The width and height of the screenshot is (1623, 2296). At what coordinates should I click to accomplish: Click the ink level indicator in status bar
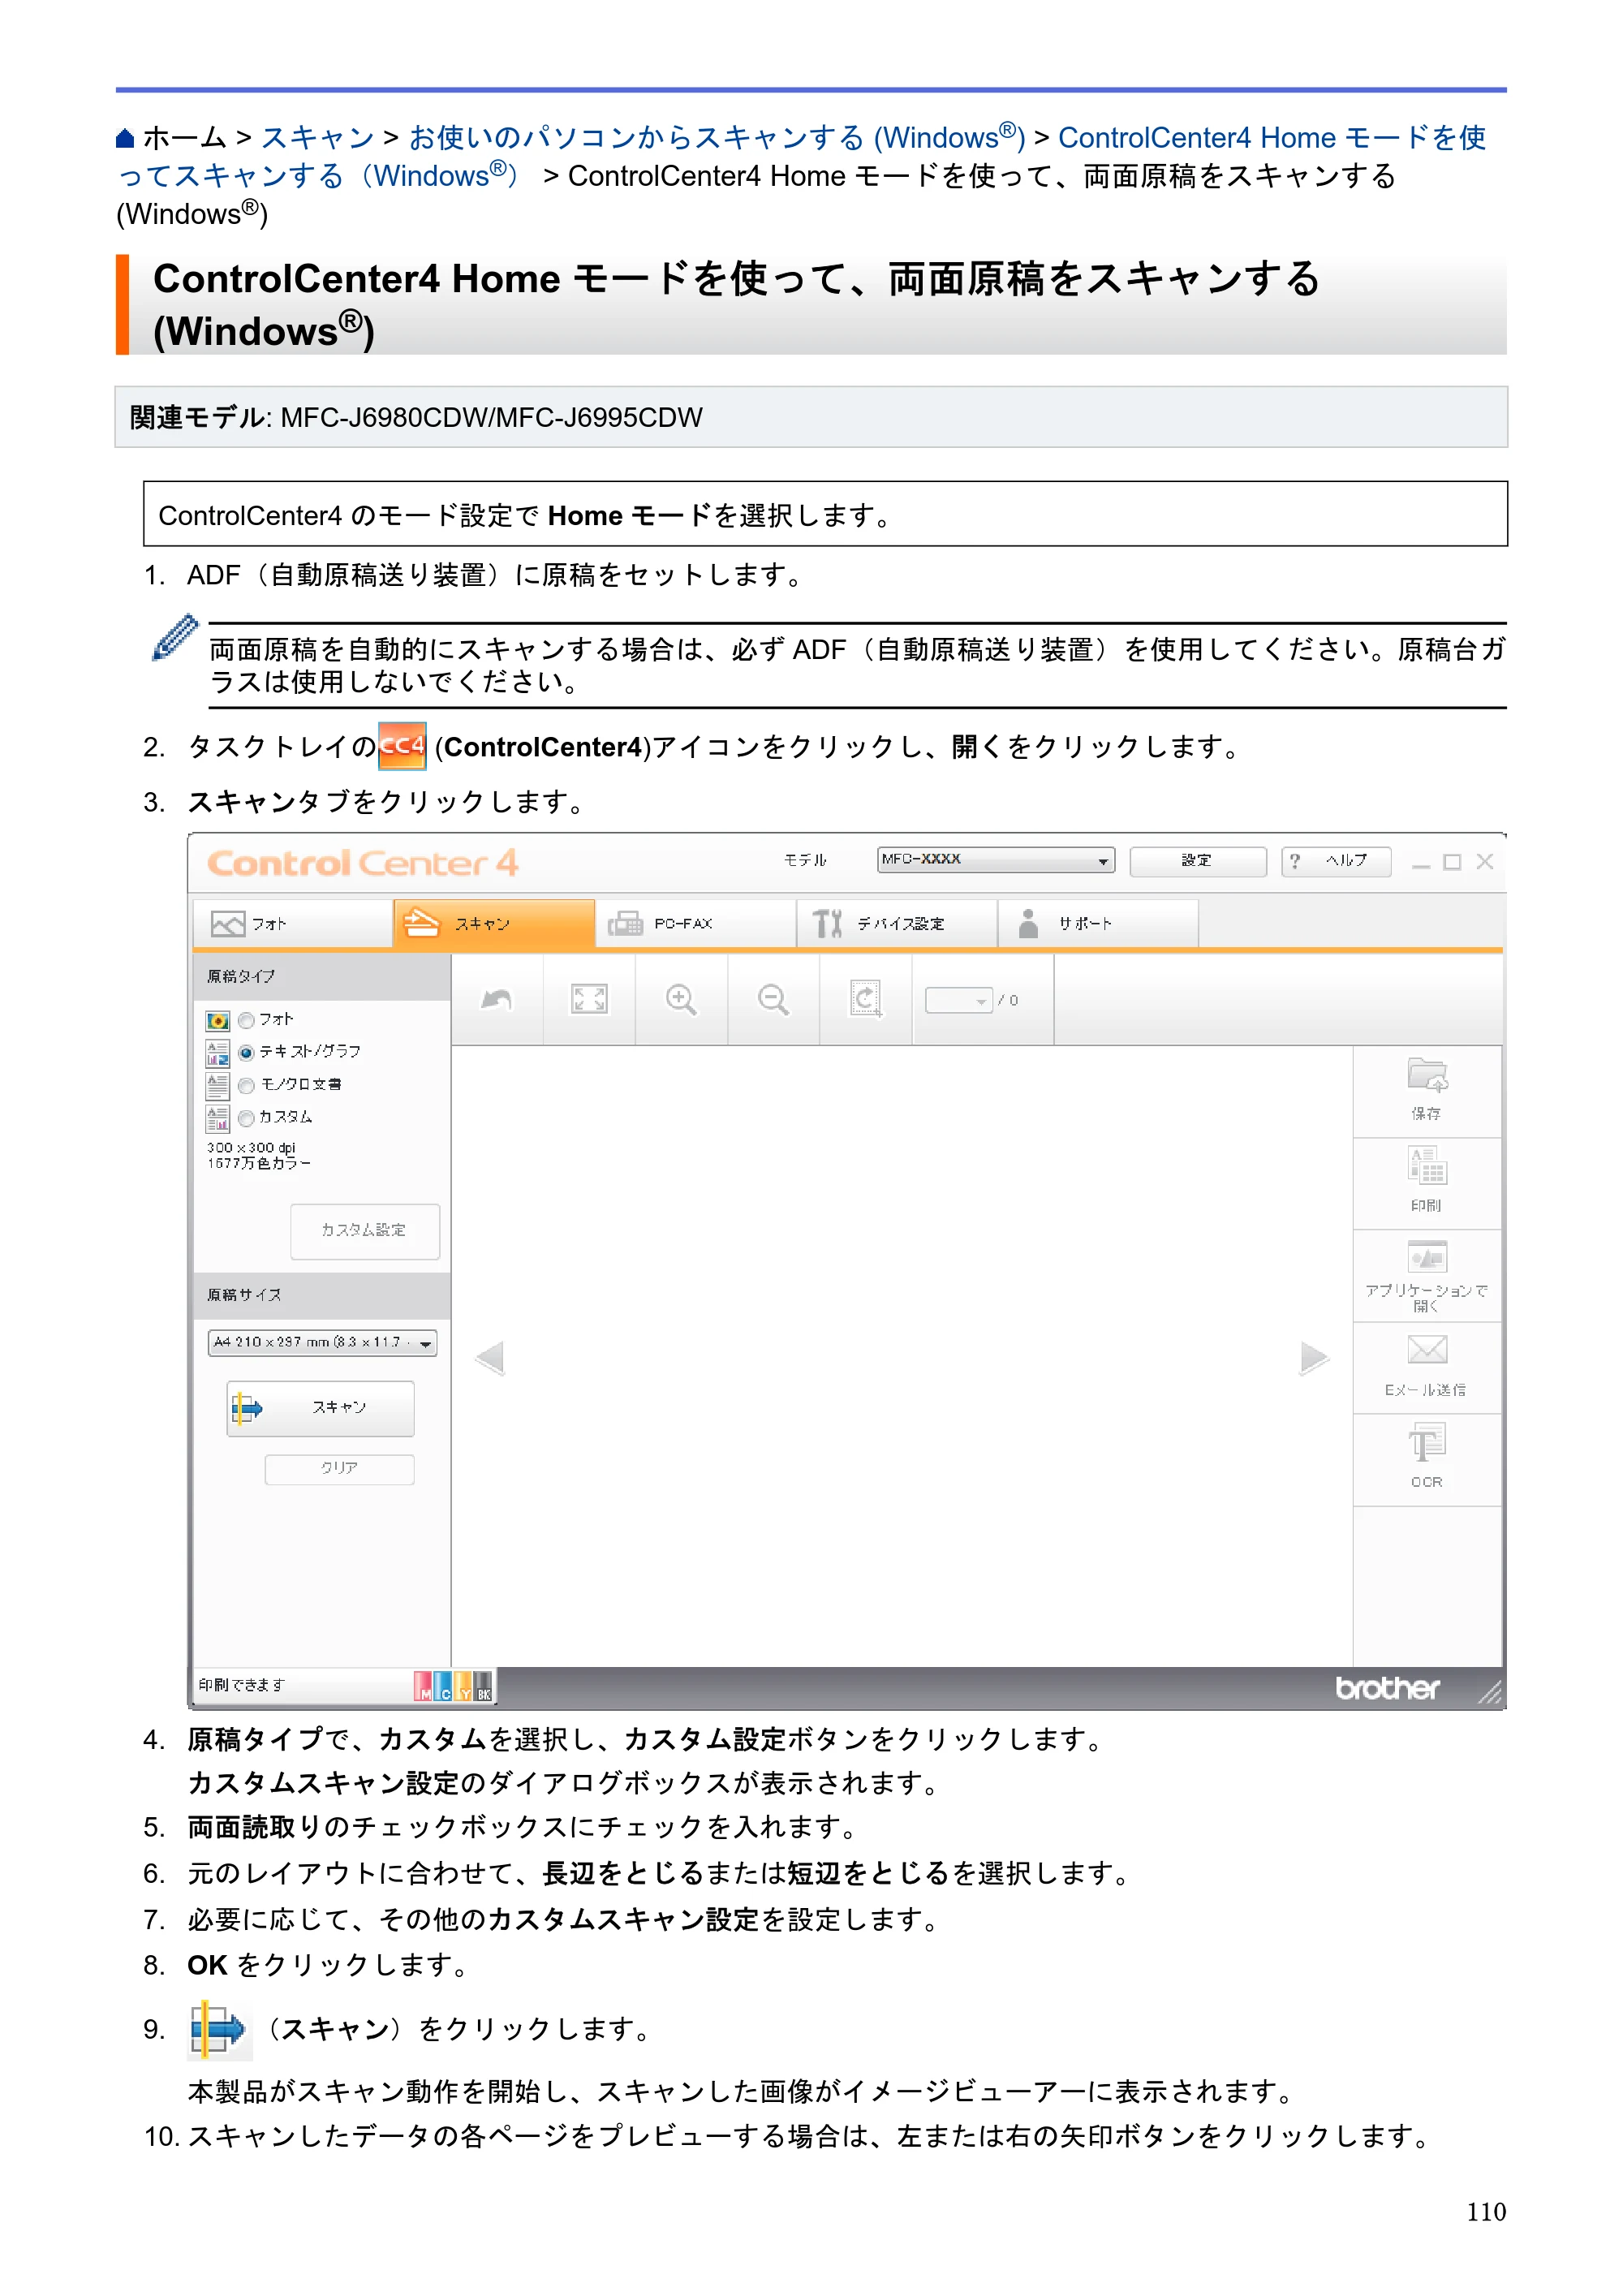click(x=453, y=1686)
